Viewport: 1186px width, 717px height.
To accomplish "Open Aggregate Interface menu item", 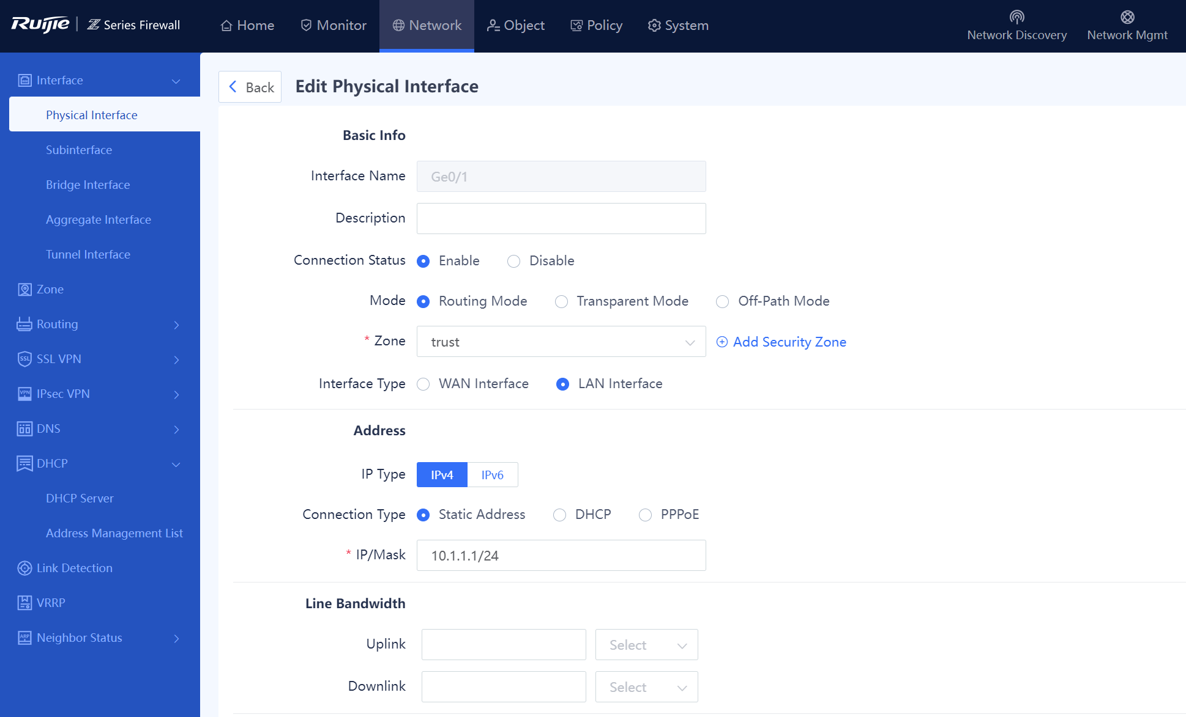I will point(99,219).
